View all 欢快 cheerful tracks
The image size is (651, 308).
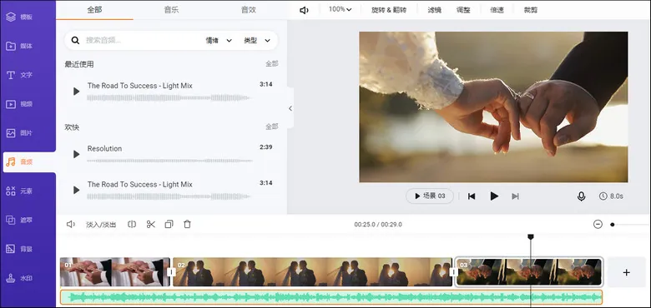click(x=272, y=127)
